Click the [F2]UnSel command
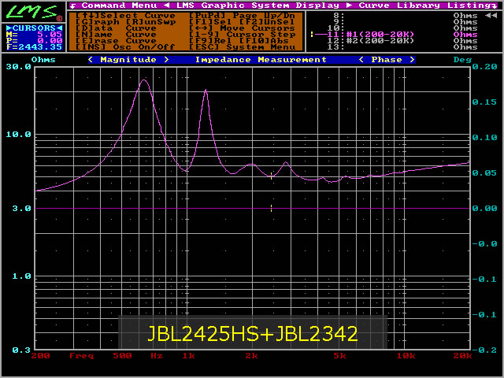The height and width of the screenshot is (378, 504). pos(267,22)
